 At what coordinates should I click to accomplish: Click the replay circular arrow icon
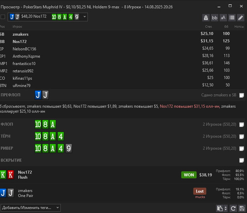233,208
